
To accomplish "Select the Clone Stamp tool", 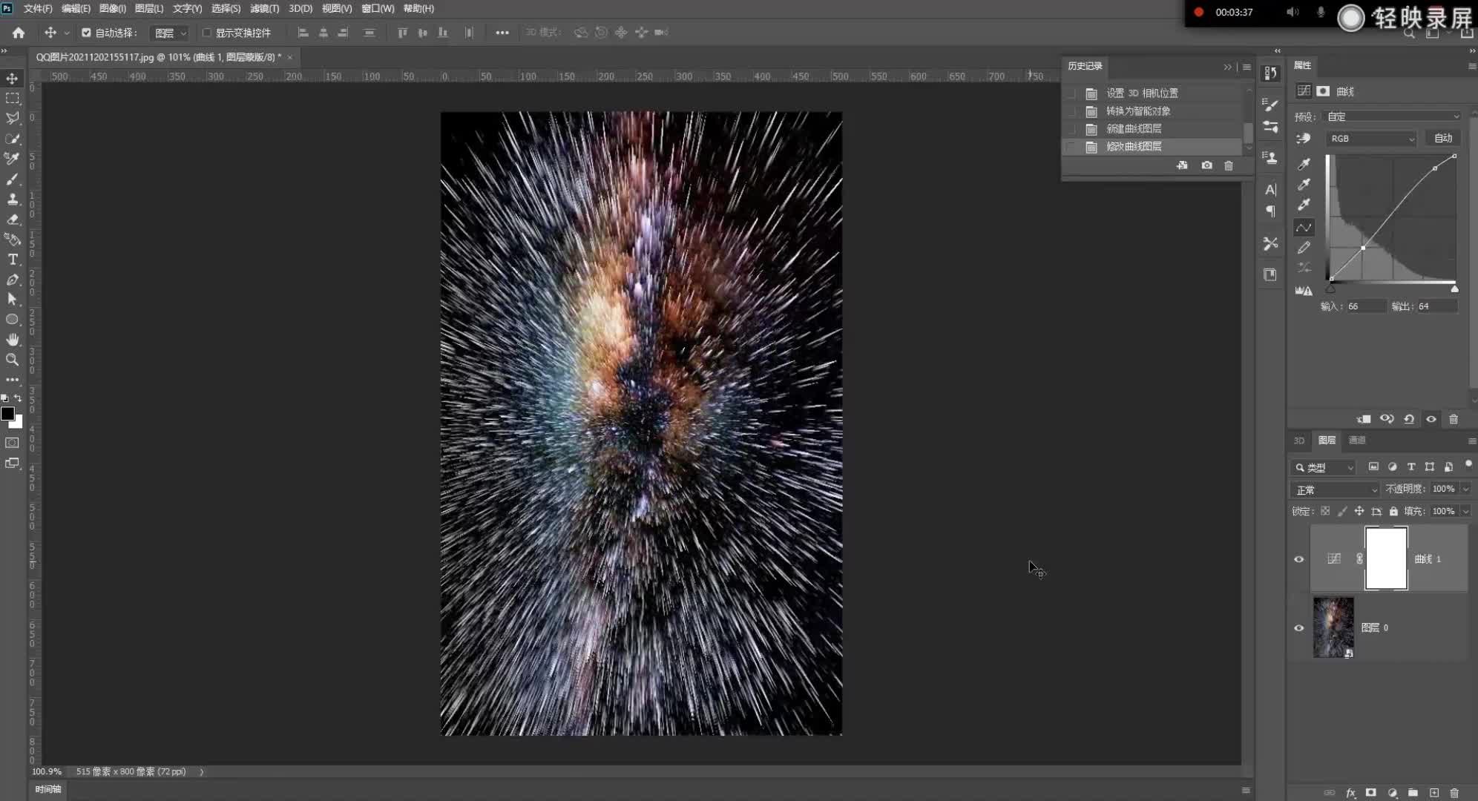I will click(12, 199).
